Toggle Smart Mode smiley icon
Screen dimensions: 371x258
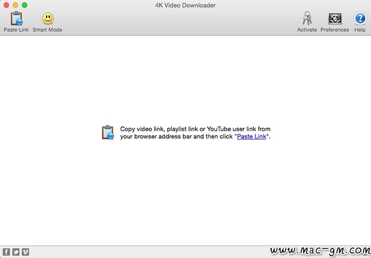point(48,18)
